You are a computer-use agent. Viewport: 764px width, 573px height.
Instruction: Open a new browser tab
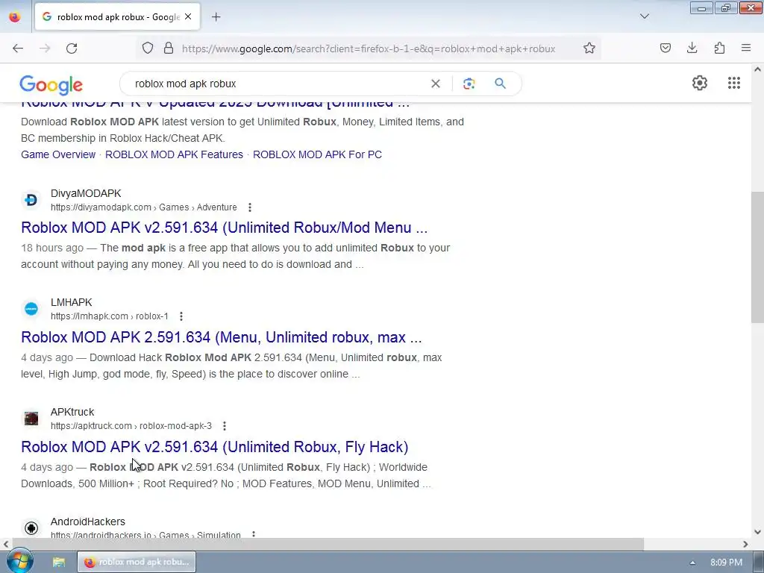click(216, 17)
